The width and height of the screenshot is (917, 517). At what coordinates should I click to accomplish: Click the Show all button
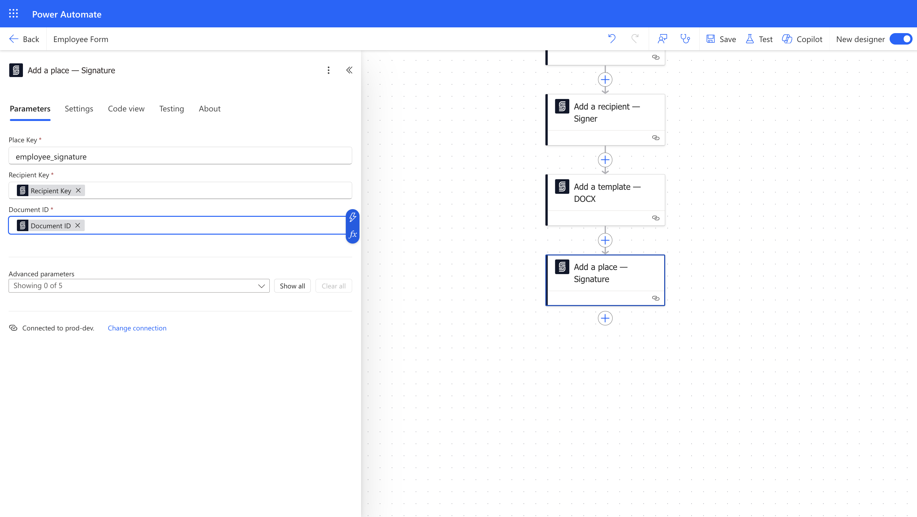[292, 286]
